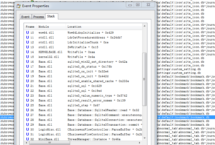Click the U icon for frame 21
The width and height of the screenshot is (215, 145).
click(28, 86)
